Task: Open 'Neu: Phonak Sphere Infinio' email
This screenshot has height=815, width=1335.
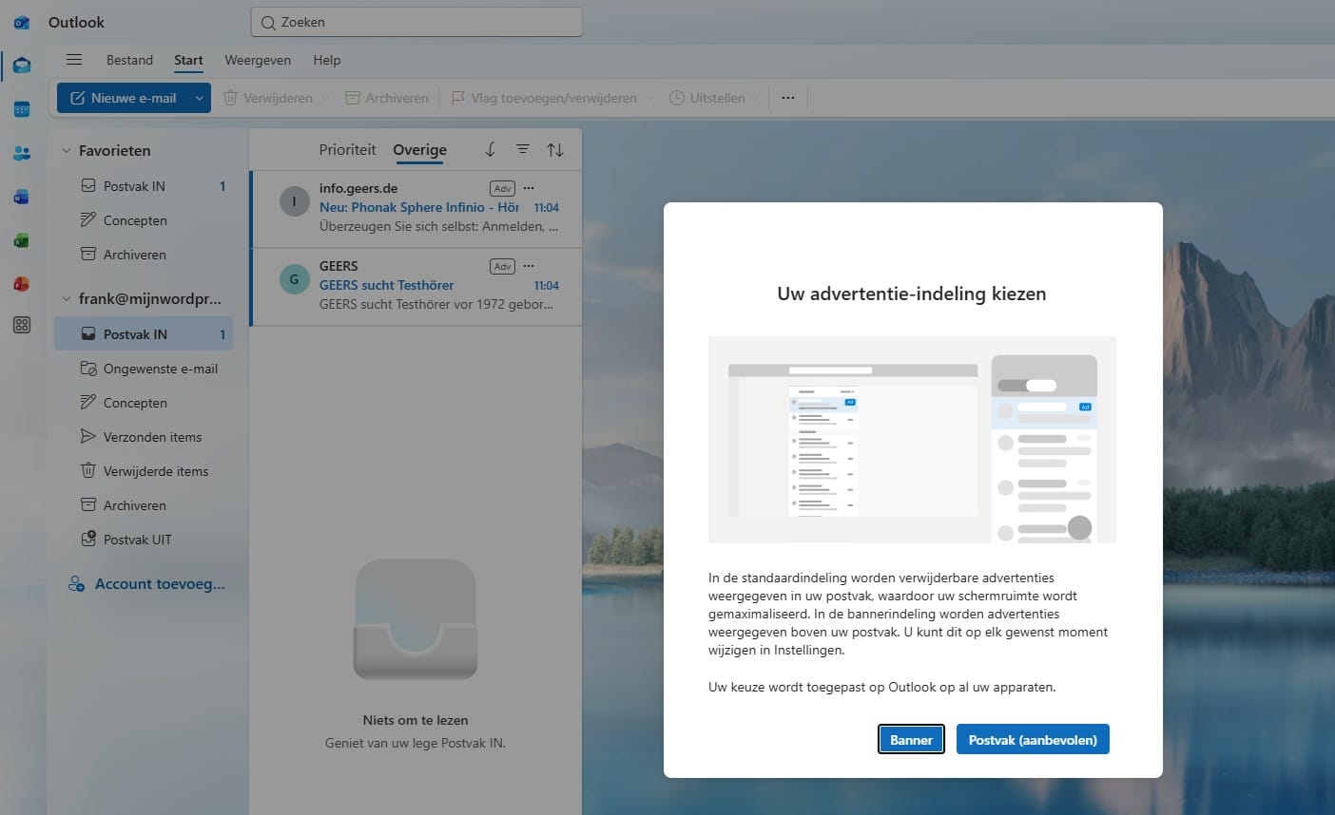Action: click(419, 207)
